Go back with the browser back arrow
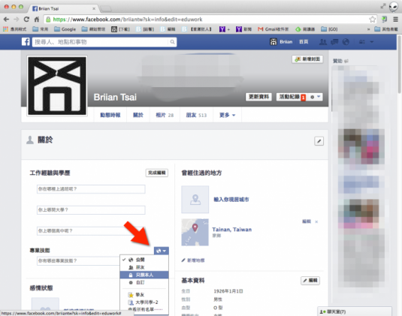 pyautogui.click(x=7, y=20)
